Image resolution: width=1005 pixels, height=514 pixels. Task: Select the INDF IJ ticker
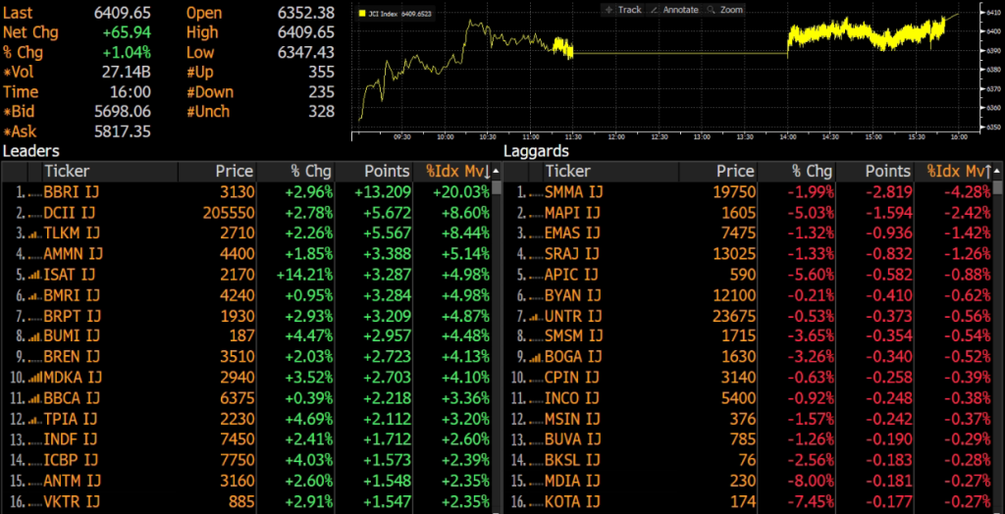[x=71, y=439]
